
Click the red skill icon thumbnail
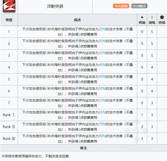click(x=9, y=6)
